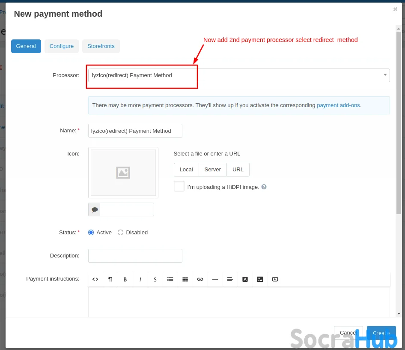Open paragraph format menu in editor
Image resolution: width=405 pixels, height=350 pixels.
tap(110, 279)
